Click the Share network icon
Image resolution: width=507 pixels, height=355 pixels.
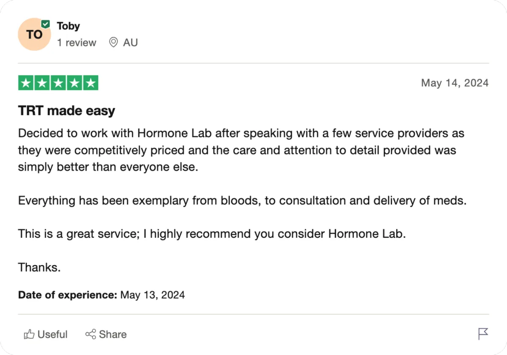click(90, 334)
